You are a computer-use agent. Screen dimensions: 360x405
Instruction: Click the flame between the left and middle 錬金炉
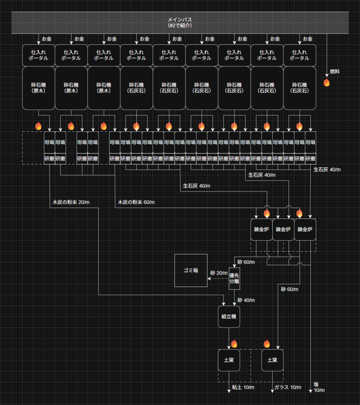coord(266,213)
